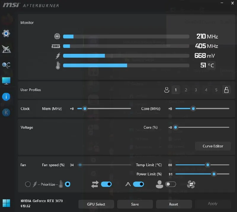
Task: Click the blue information icon
Action: coord(6,97)
